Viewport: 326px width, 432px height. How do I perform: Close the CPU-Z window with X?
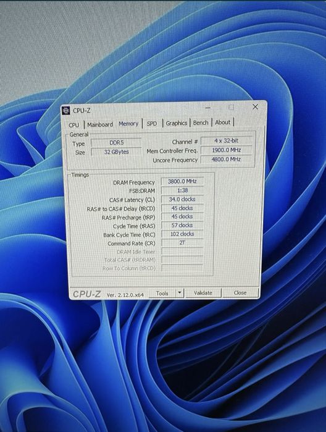click(255, 107)
